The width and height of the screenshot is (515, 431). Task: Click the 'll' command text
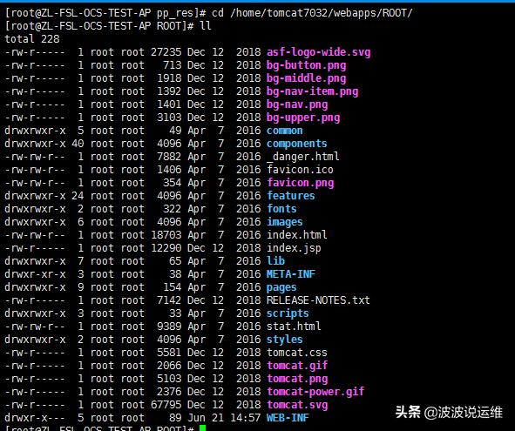(206, 26)
